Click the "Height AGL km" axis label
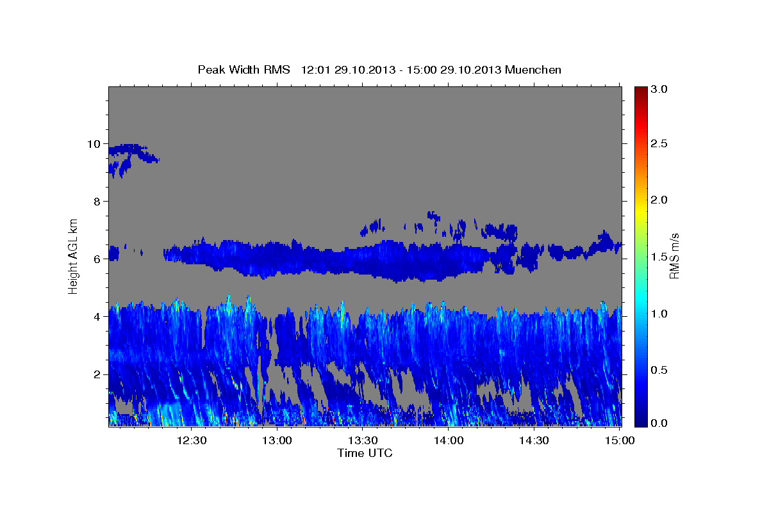The height and width of the screenshot is (512, 769). pos(74,255)
